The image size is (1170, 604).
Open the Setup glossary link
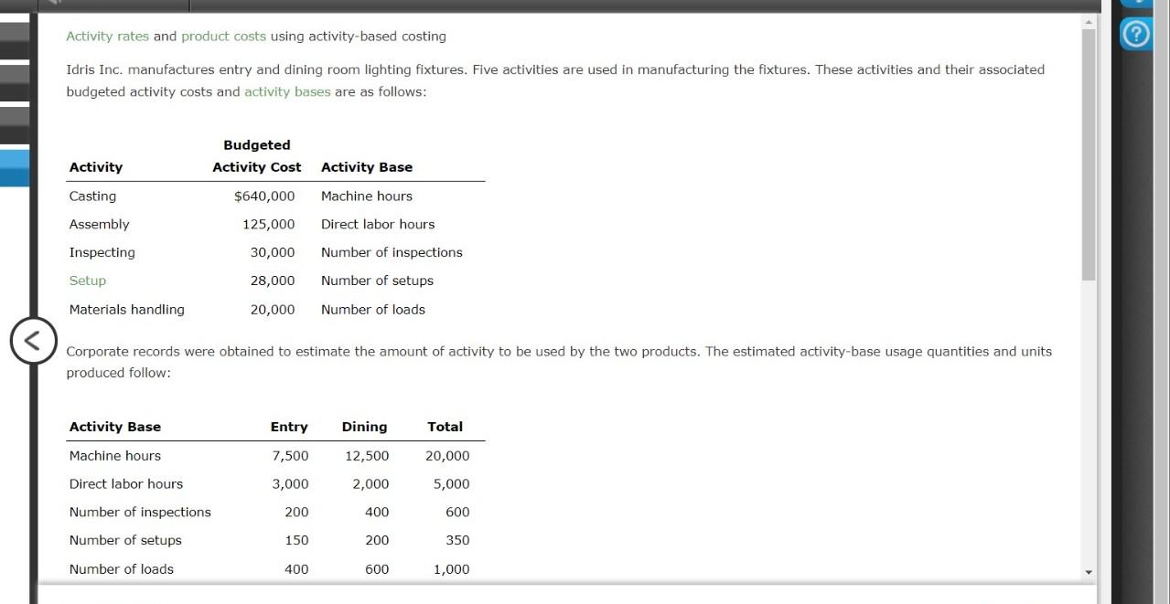coord(87,281)
